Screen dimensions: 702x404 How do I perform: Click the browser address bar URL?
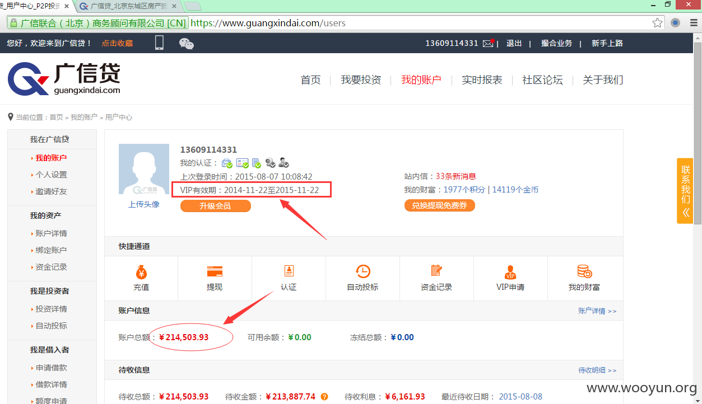pos(268,24)
